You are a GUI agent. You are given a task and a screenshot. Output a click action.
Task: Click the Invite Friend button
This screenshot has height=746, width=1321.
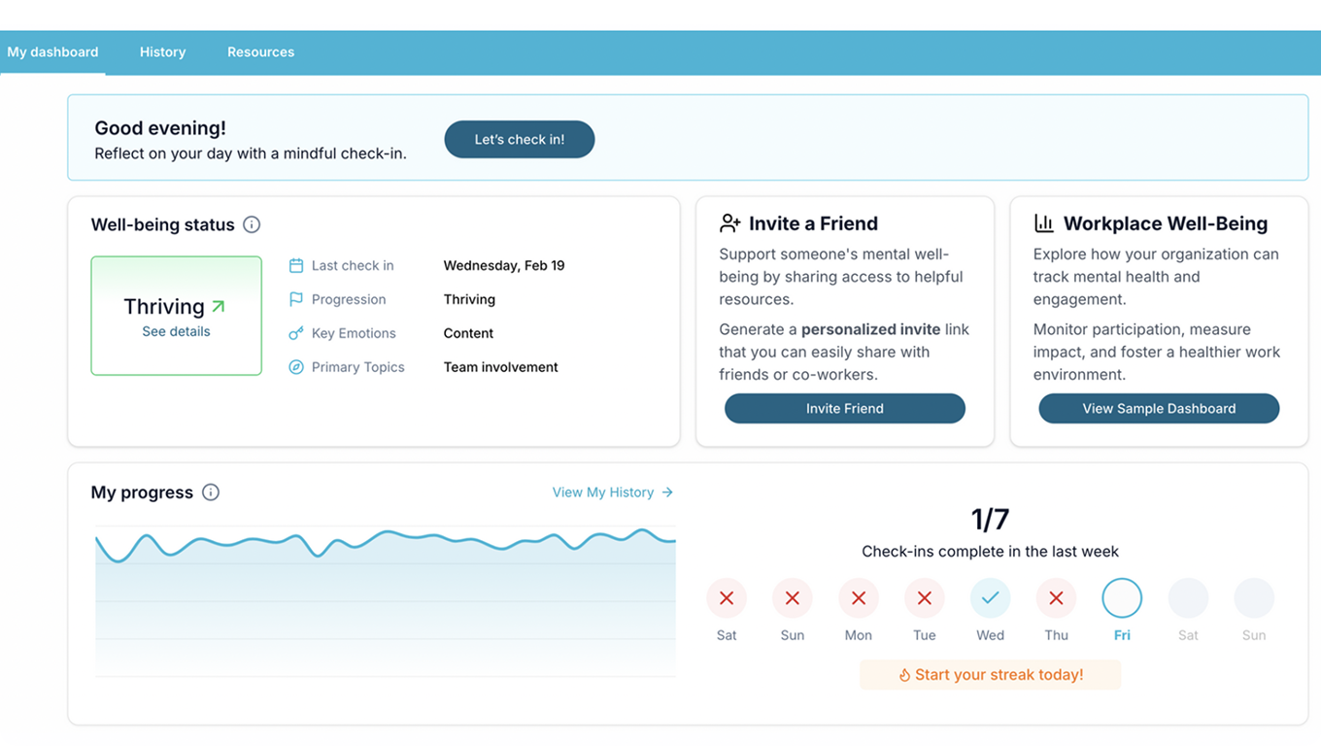point(845,409)
